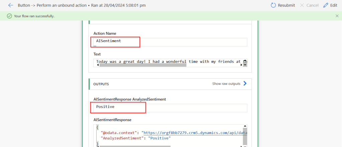The width and height of the screenshot is (342, 147).
Task: Click the Text field horizontal scrollbar thumb
Action: (x=143, y=65)
